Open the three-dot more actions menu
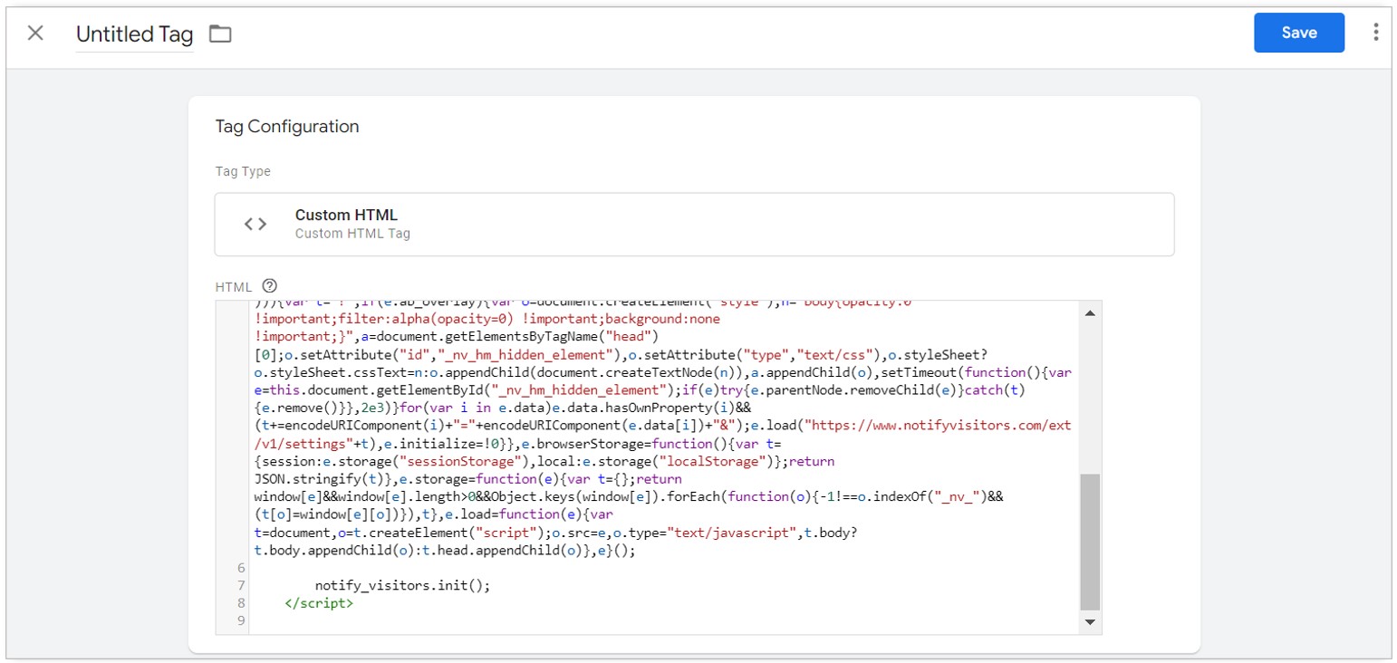The width and height of the screenshot is (1397, 663). pyautogui.click(x=1375, y=33)
